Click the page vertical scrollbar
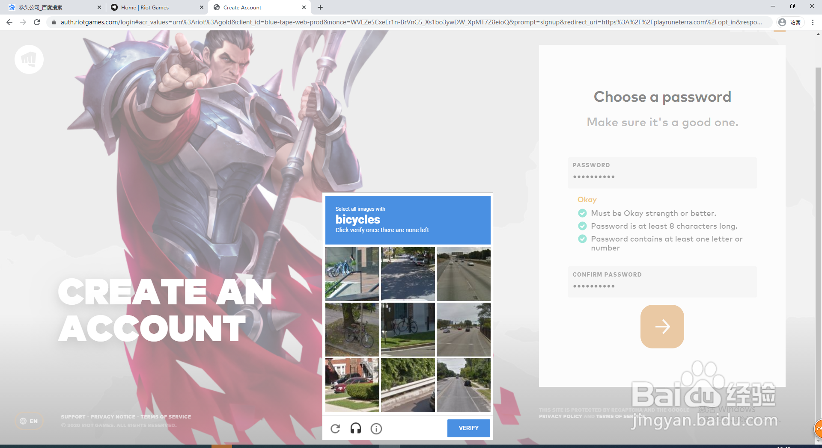Image resolution: width=822 pixels, height=448 pixels. [x=818, y=252]
